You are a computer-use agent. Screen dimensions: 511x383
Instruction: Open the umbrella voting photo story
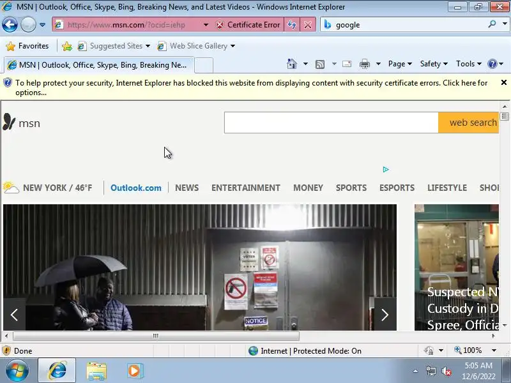[200, 267]
